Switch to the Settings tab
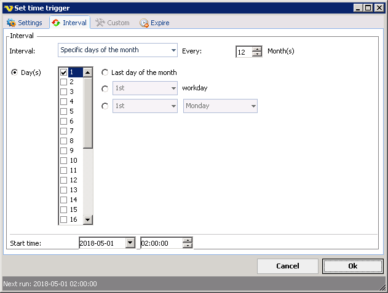Viewport: 388px width, 293px height. coord(25,23)
